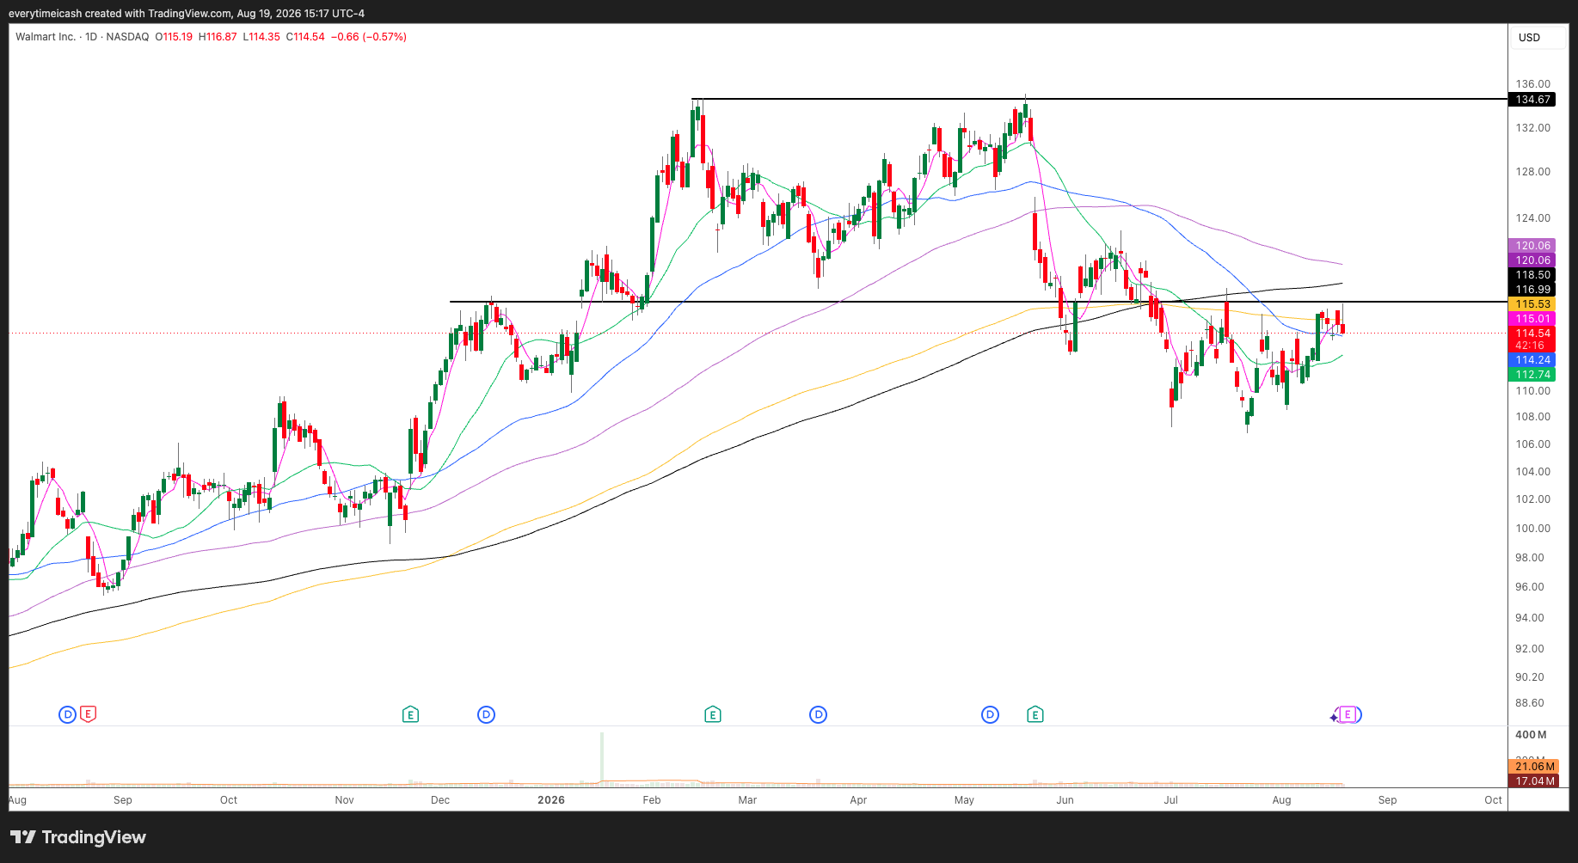Open the green earnings E marker in February
Viewport: 1578px width, 863px height.
pos(712,714)
